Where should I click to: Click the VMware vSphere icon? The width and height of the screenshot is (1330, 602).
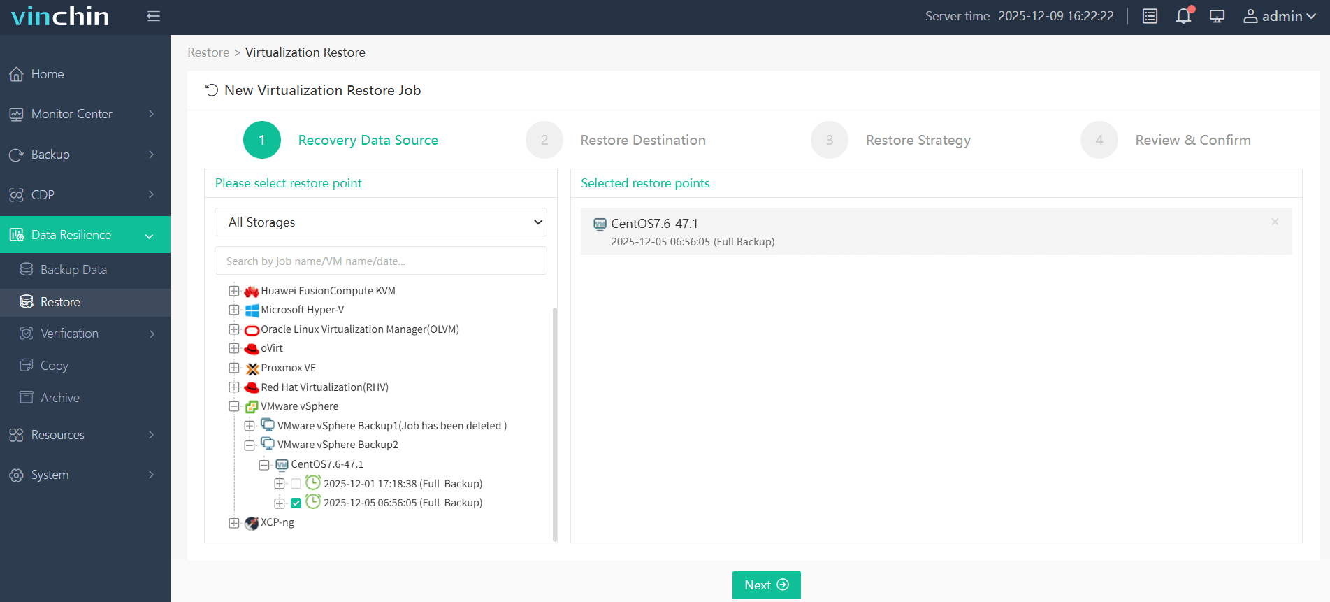pos(252,406)
